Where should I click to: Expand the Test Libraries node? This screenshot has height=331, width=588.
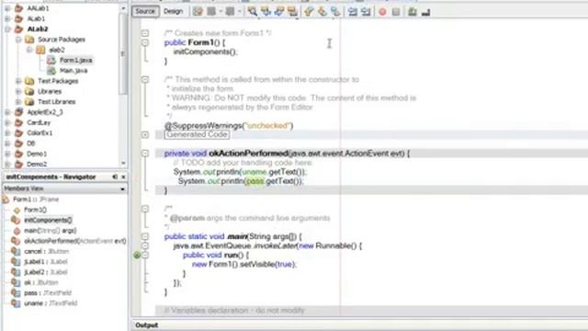pos(18,102)
